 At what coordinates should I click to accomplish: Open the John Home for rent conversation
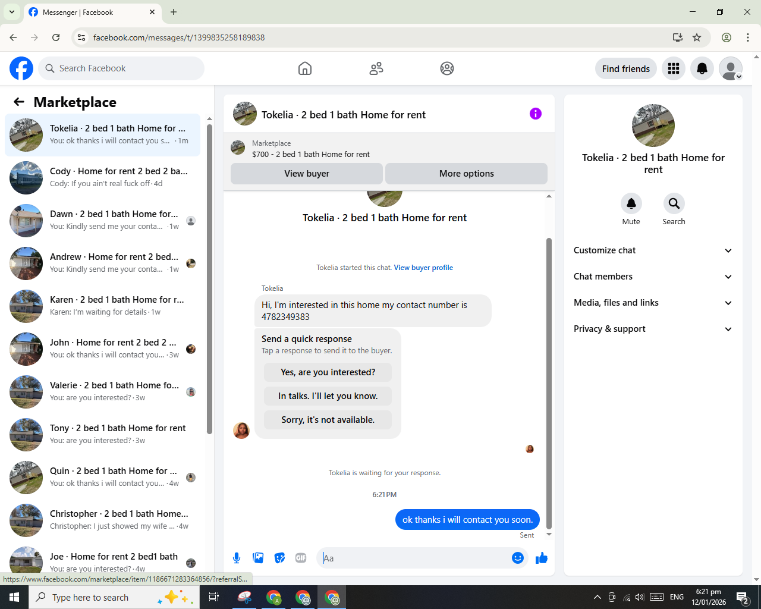click(x=102, y=349)
